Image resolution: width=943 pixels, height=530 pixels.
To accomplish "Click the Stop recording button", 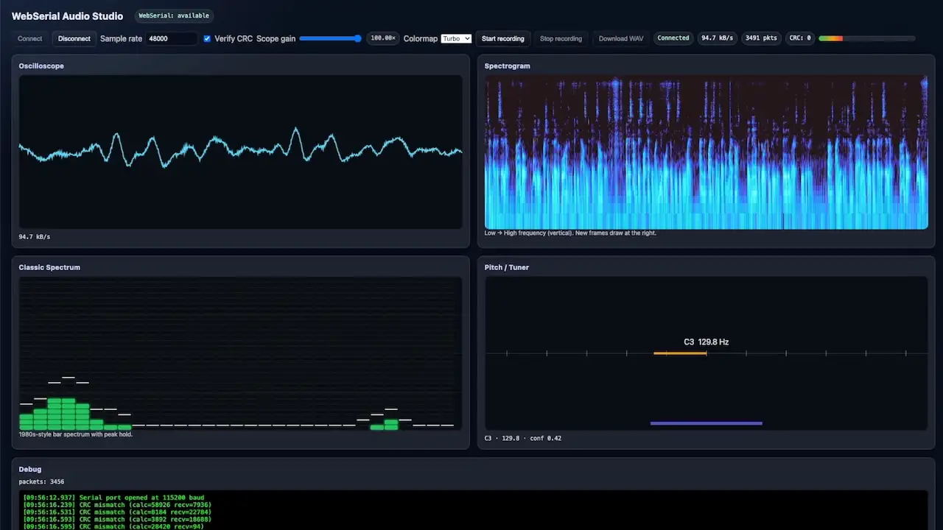I will pyautogui.click(x=561, y=38).
